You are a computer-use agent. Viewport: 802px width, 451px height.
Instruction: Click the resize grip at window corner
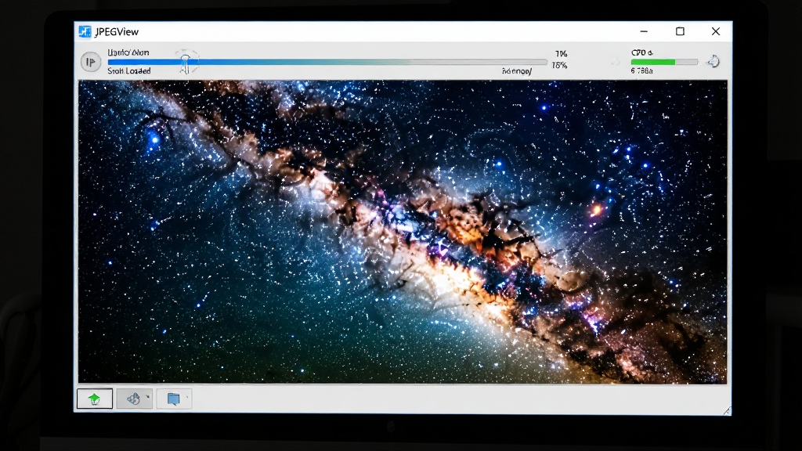(727, 410)
